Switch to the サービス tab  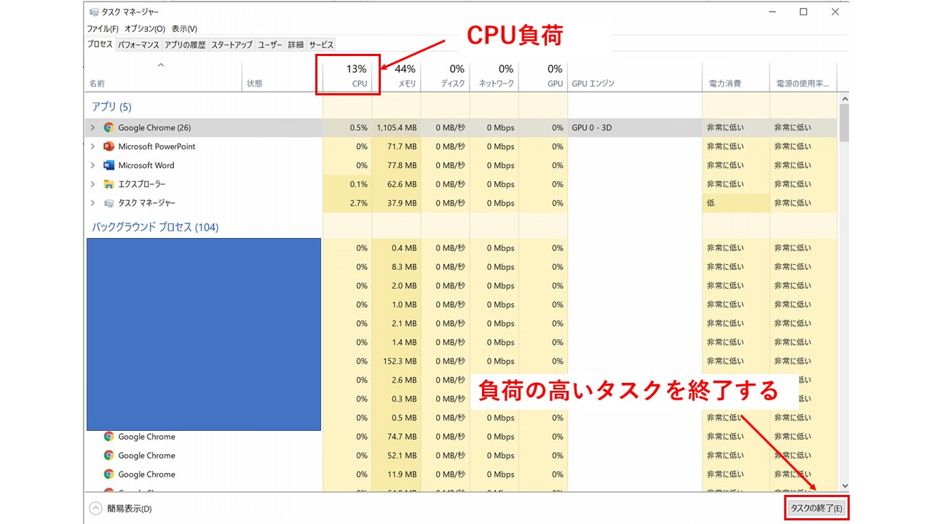tap(321, 45)
